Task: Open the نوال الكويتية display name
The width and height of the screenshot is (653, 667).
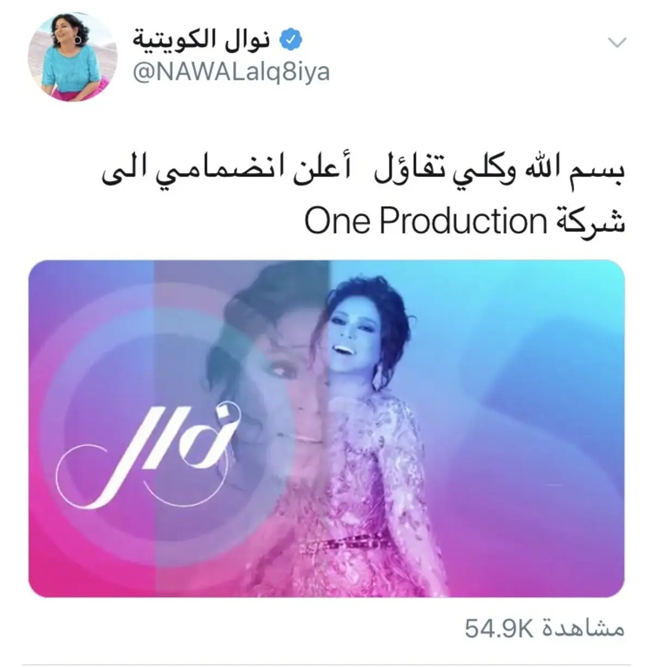Action: (202, 40)
